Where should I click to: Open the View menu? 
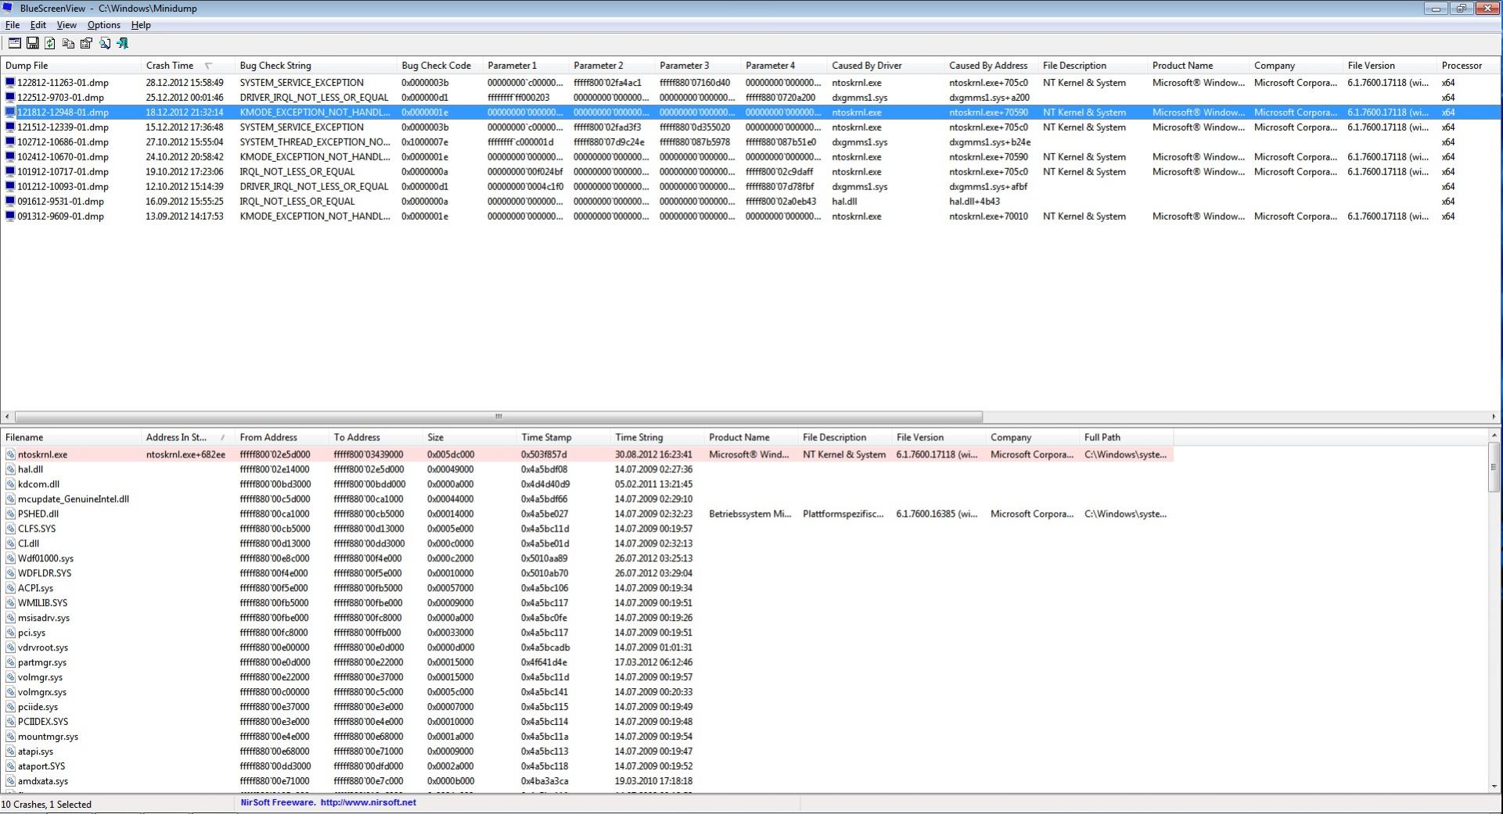pos(67,25)
